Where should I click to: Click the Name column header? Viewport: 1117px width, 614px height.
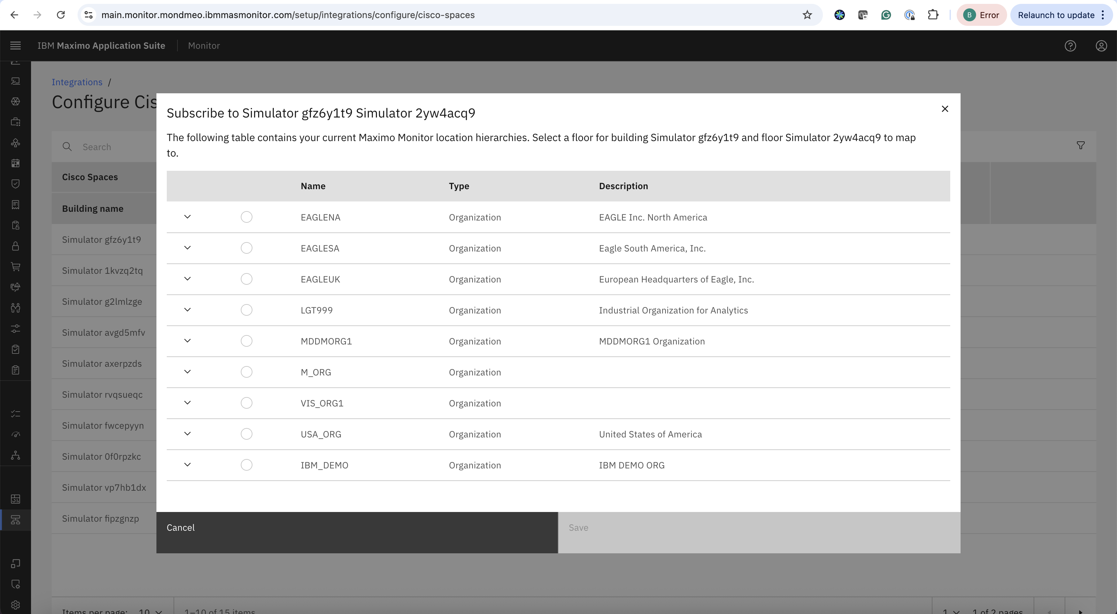[x=313, y=186]
